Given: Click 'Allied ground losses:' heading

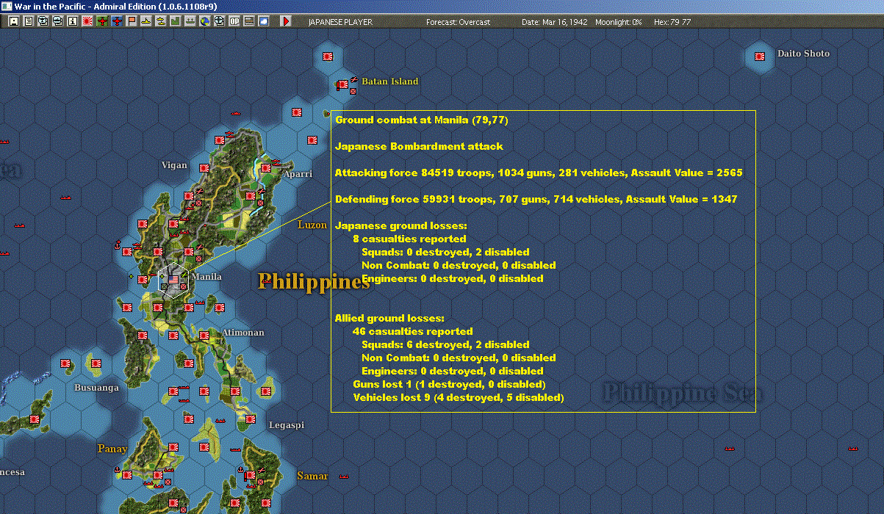Looking at the screenshot, I should click(x=389, y=318).
